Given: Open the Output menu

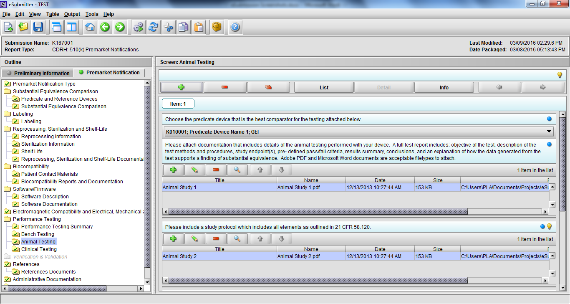Looking at the screenshot, I should [72, 14].
